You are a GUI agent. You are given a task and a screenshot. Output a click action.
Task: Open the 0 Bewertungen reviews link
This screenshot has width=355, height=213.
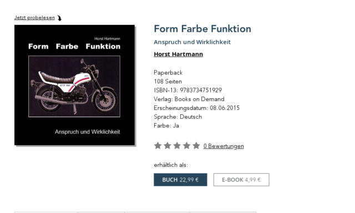pos(224,146)
